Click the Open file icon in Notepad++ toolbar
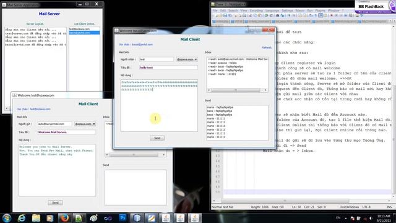This screenshot has height=223, width=396. click(220, 15)
